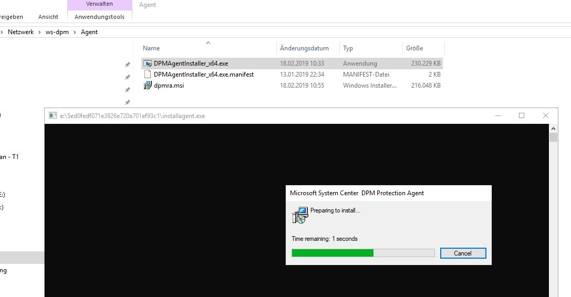The width and height of the screenshot is (571, 297).
Task: Click the pin icon beside the dpmra.msi row
Action: tap(128, 90)
